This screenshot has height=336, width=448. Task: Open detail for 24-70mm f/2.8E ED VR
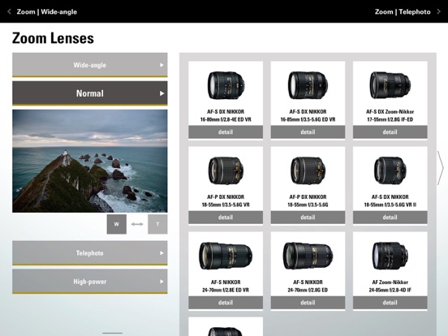pos(226,302)
